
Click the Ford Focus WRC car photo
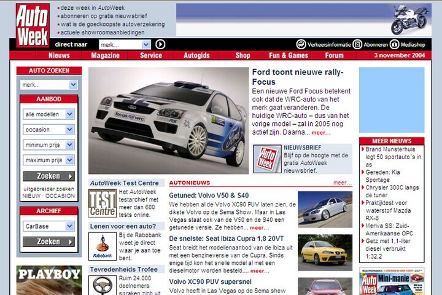pos(169,120)
